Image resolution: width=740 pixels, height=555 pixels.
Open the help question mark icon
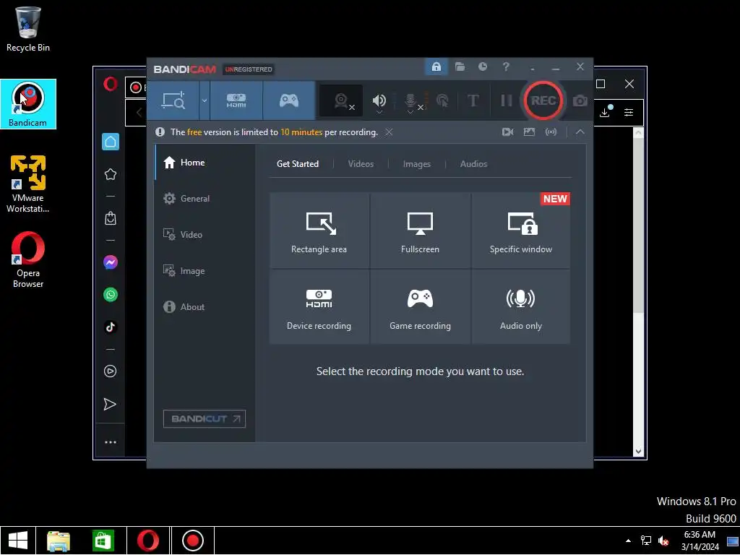506,66
